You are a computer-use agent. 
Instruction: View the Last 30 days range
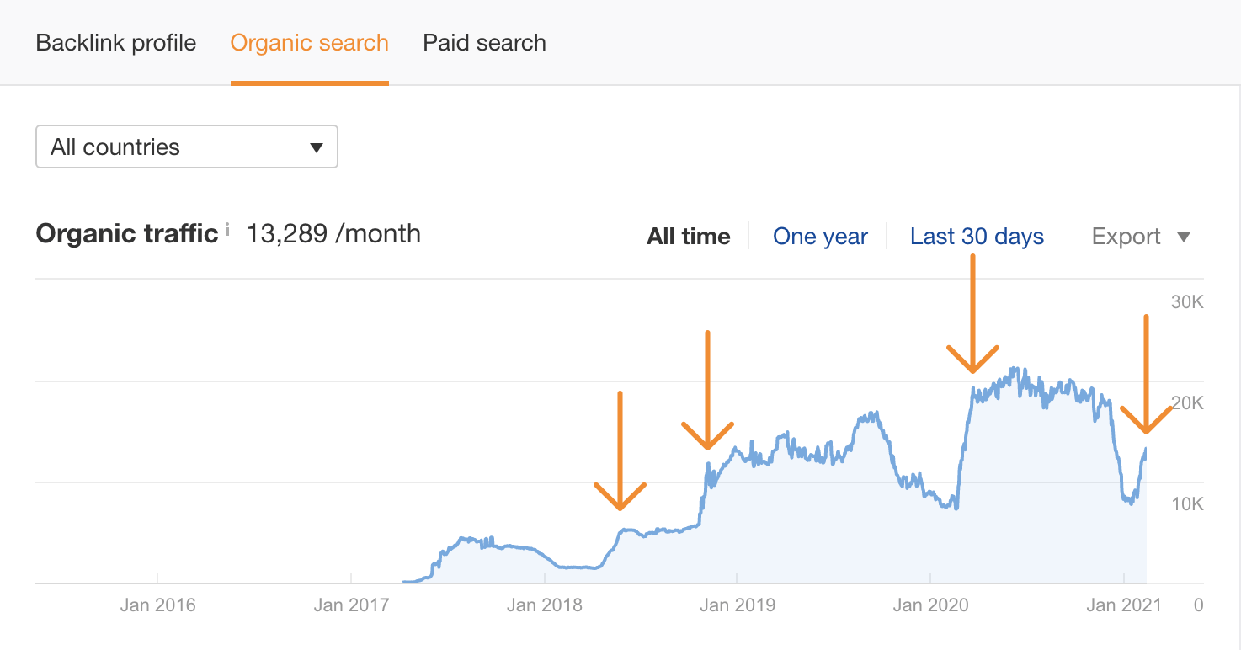pyautogui.click(x=977, y=237)
